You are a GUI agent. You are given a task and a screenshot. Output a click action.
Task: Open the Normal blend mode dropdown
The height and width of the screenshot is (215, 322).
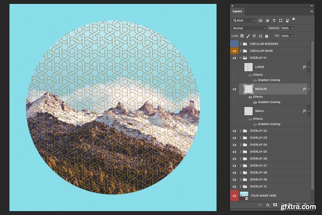[249, 28]
